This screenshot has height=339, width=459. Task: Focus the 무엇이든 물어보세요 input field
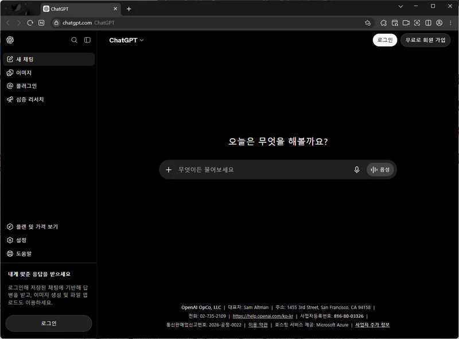point(263,170)
